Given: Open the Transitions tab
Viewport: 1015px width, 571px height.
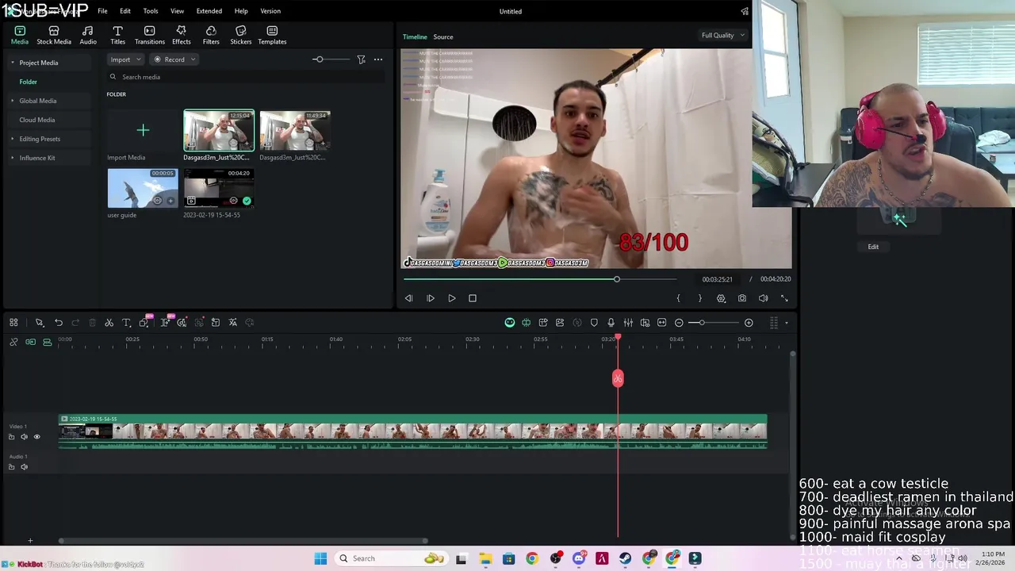Looking at the screenshot, I should click(149, 35).
